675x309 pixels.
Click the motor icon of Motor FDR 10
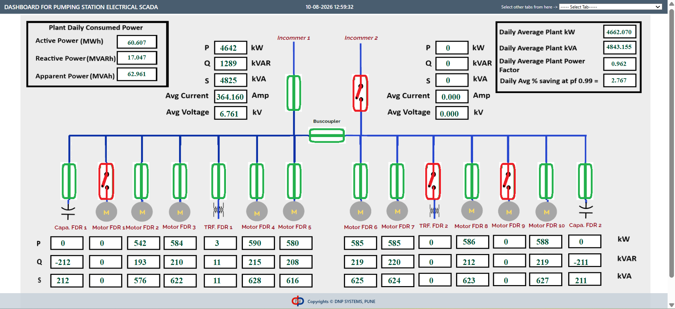(x=546, y=212)
